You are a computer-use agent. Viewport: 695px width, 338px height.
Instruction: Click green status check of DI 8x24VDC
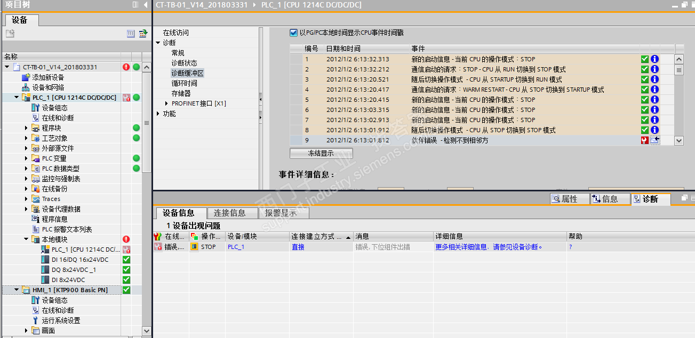coord(126,280)
